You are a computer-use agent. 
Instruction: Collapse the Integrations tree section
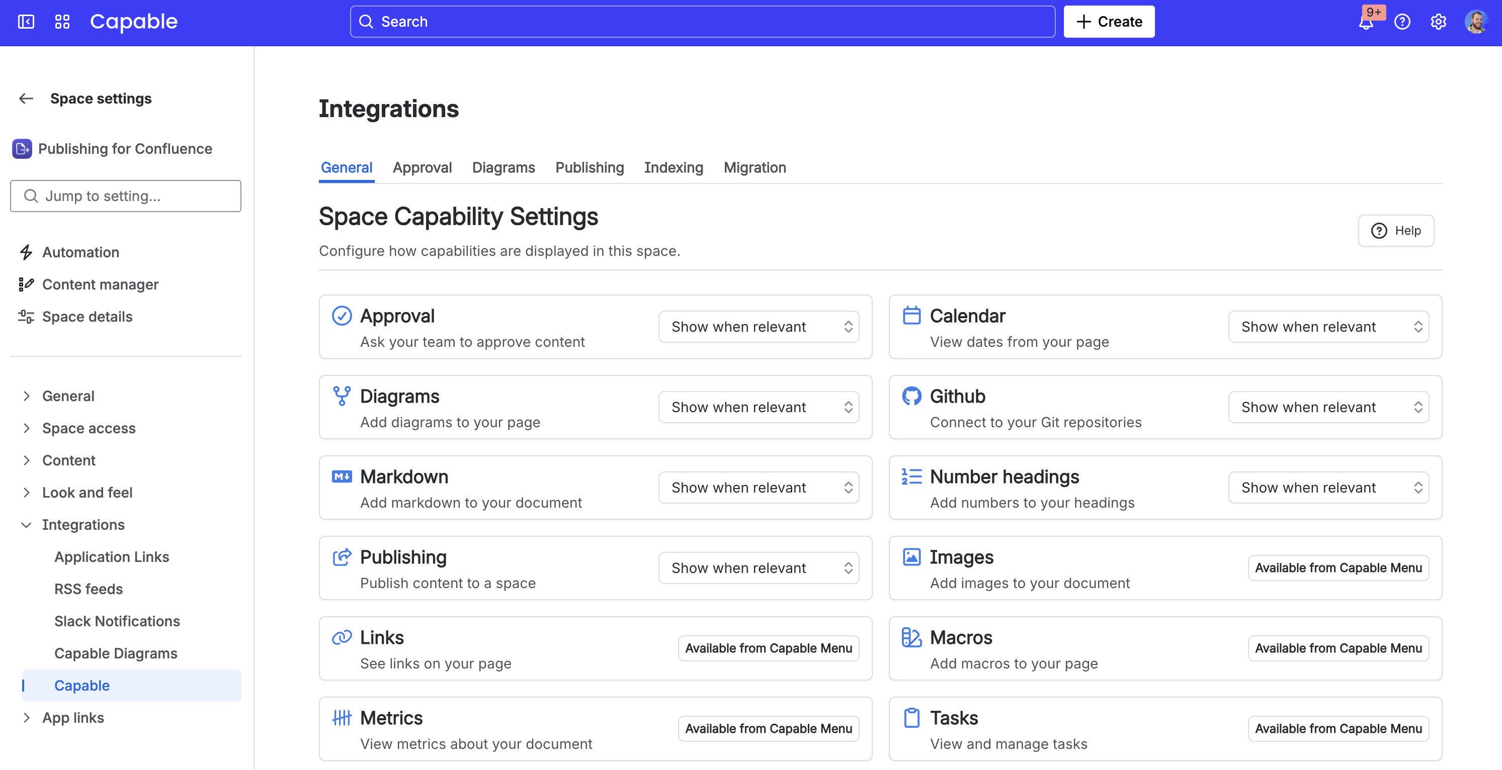26,525
